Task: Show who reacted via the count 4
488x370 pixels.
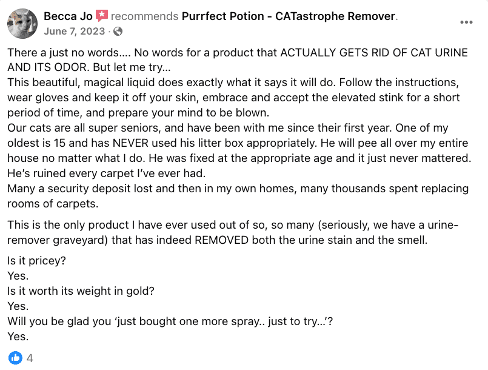Action: pos(30,358)
